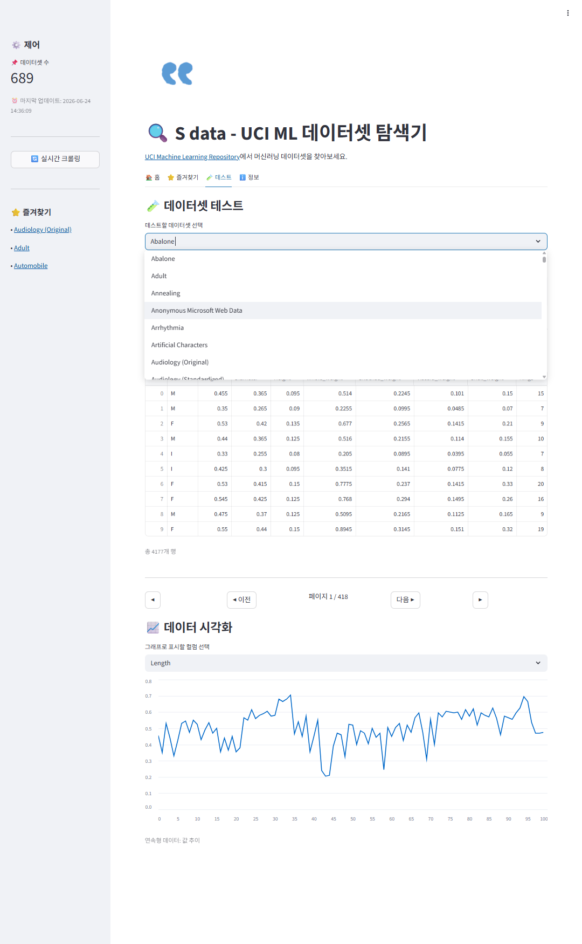
Task: Open the 정보 tab
Action: point(249,177)
